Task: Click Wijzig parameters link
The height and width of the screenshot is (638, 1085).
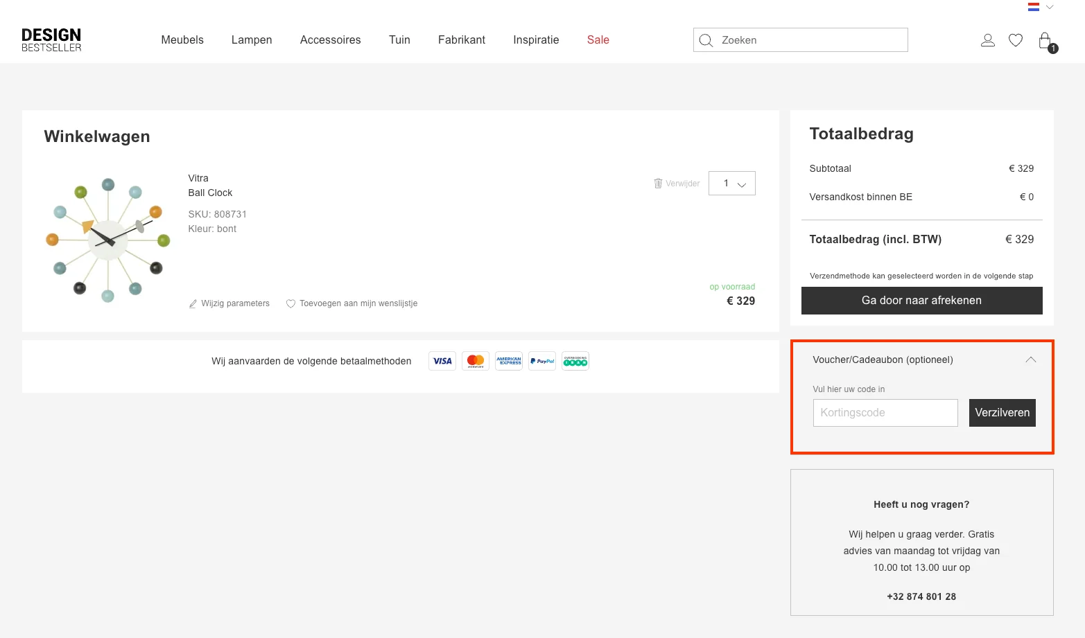Action: tap(229, 303)
